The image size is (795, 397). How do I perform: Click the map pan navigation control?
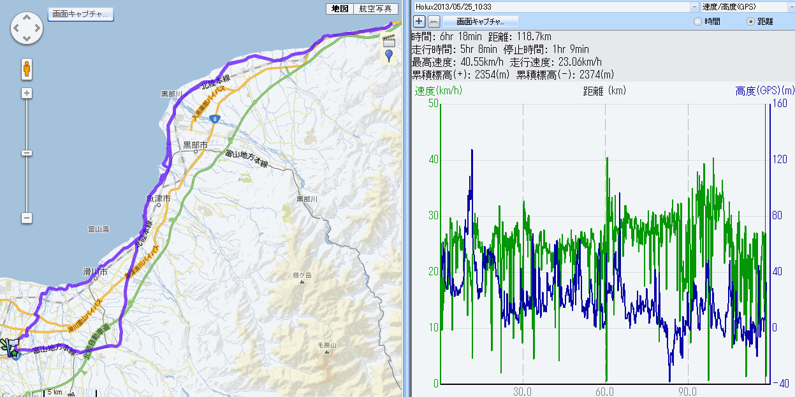point(27,29)
